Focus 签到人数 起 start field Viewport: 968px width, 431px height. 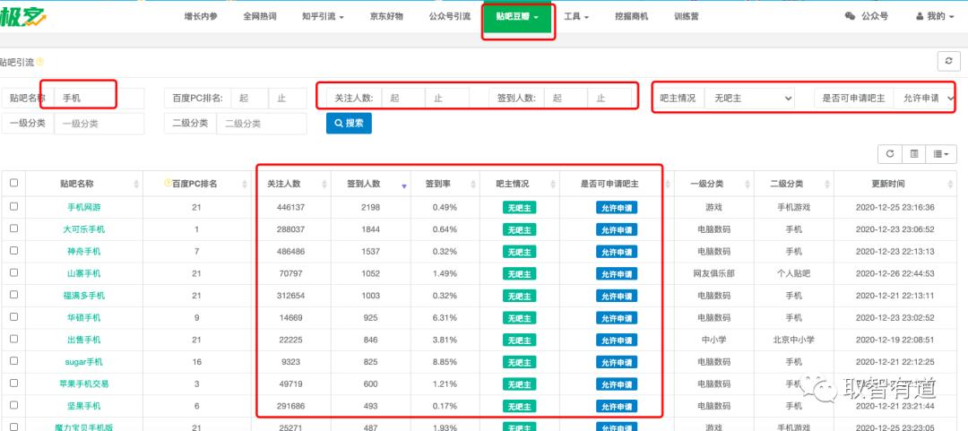pos(566,99)
